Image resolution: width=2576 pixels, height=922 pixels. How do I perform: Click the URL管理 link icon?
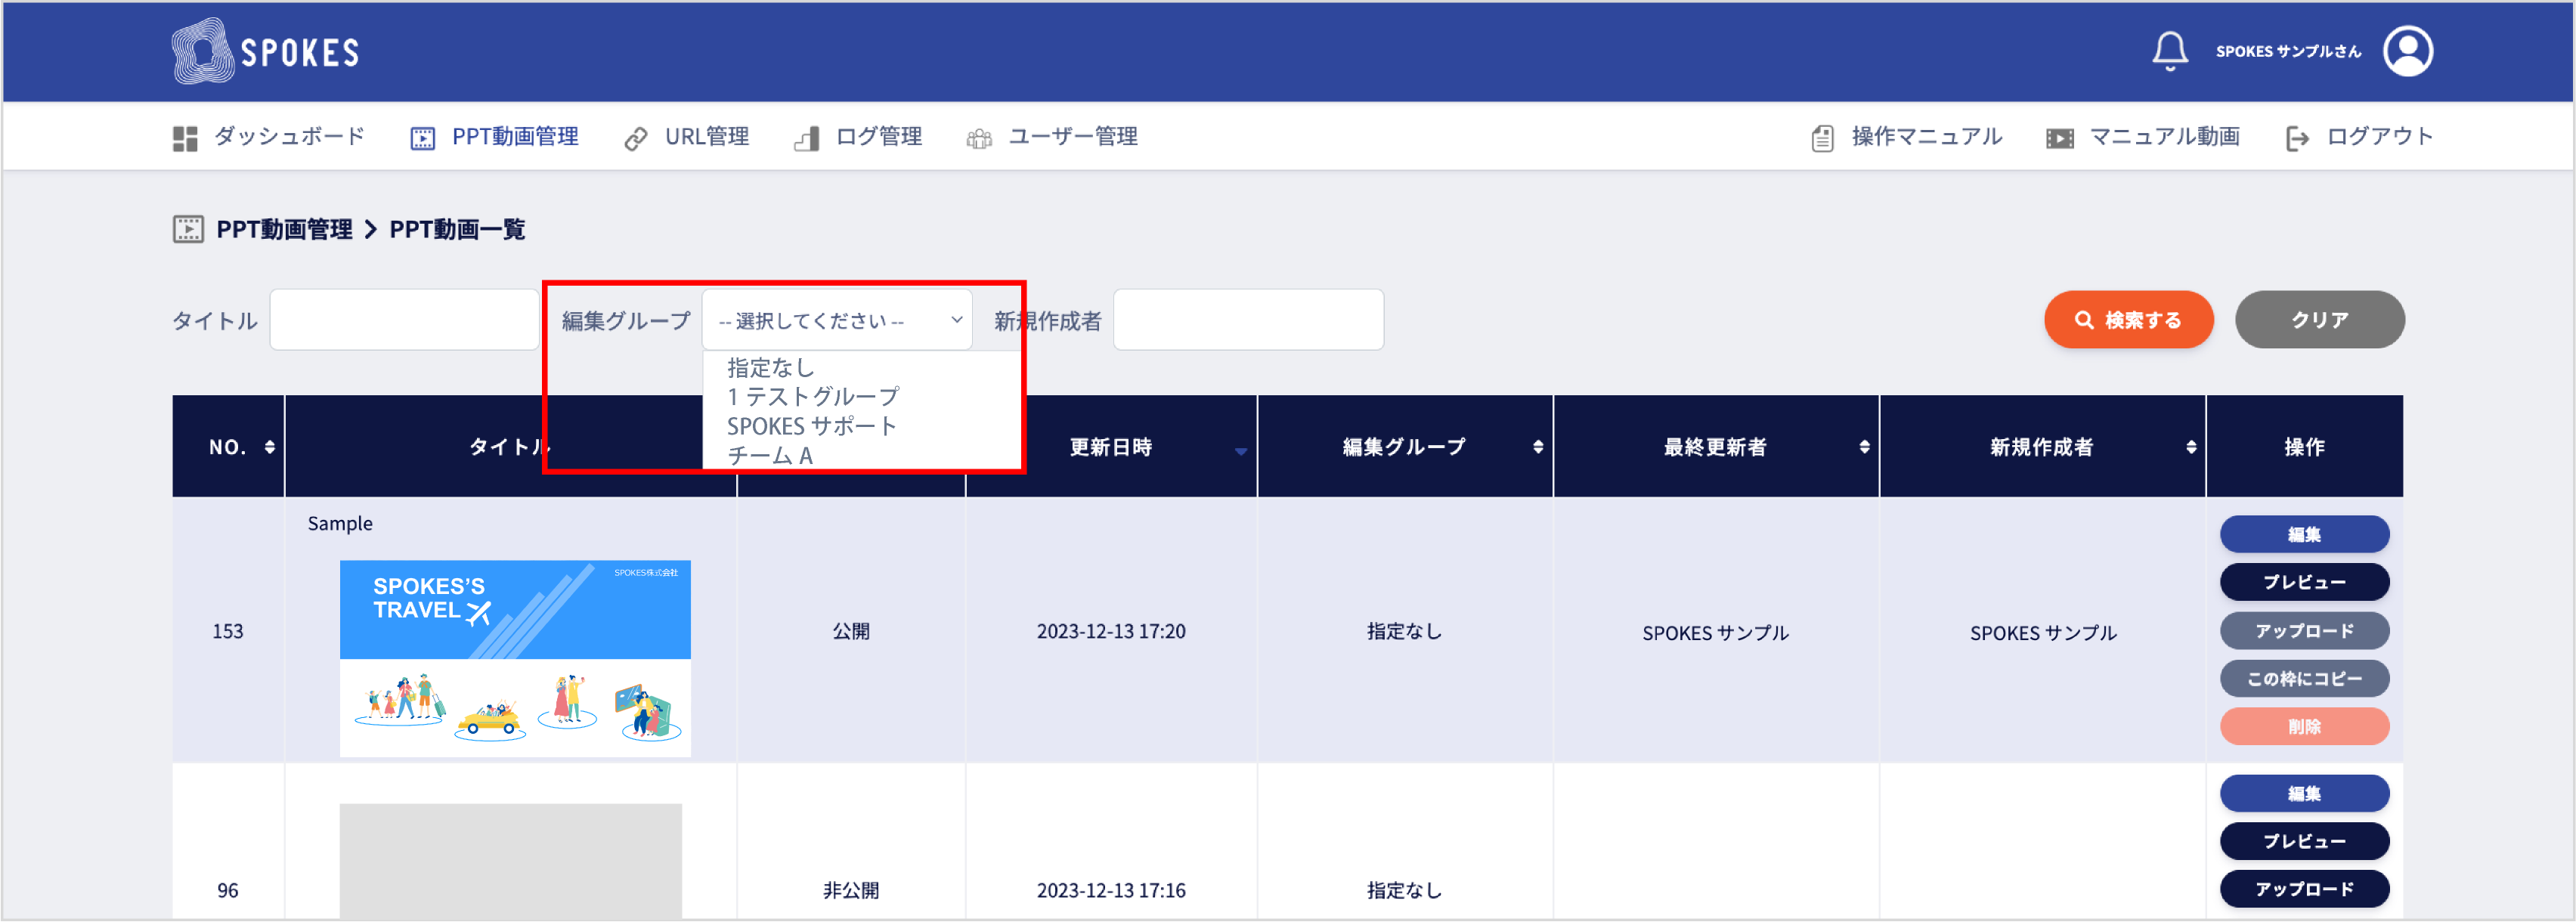(x=635, y=138)
